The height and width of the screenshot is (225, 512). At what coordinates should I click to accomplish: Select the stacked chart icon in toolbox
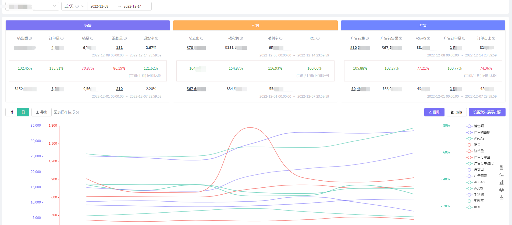click(x=501, y=190)
